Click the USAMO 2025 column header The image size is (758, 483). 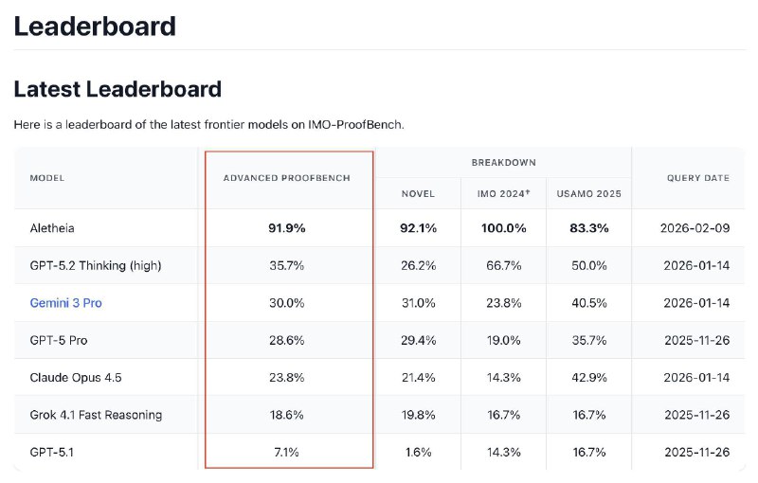pyautogui.click(x=588, y=194)
